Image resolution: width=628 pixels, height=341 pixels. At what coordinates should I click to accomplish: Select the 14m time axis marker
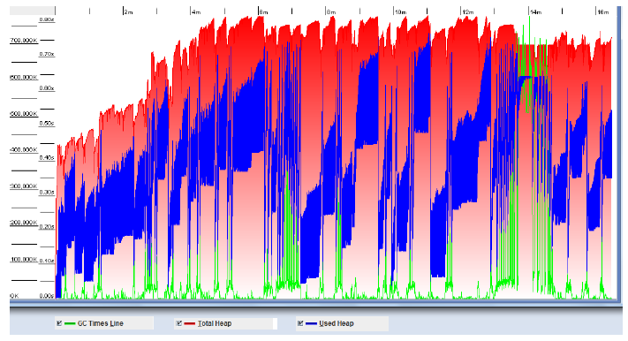tap(535, 12)
